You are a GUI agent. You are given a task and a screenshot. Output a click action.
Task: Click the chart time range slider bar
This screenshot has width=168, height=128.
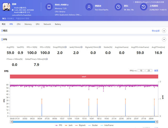(84, 122)
